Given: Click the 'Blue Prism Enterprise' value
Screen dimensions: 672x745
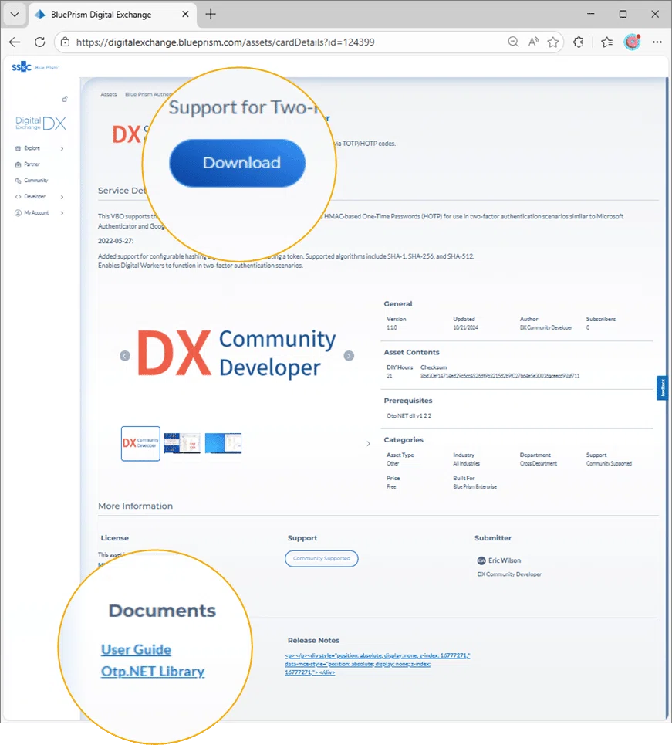Looking at the screenshot, I should (x=475, y=486).
